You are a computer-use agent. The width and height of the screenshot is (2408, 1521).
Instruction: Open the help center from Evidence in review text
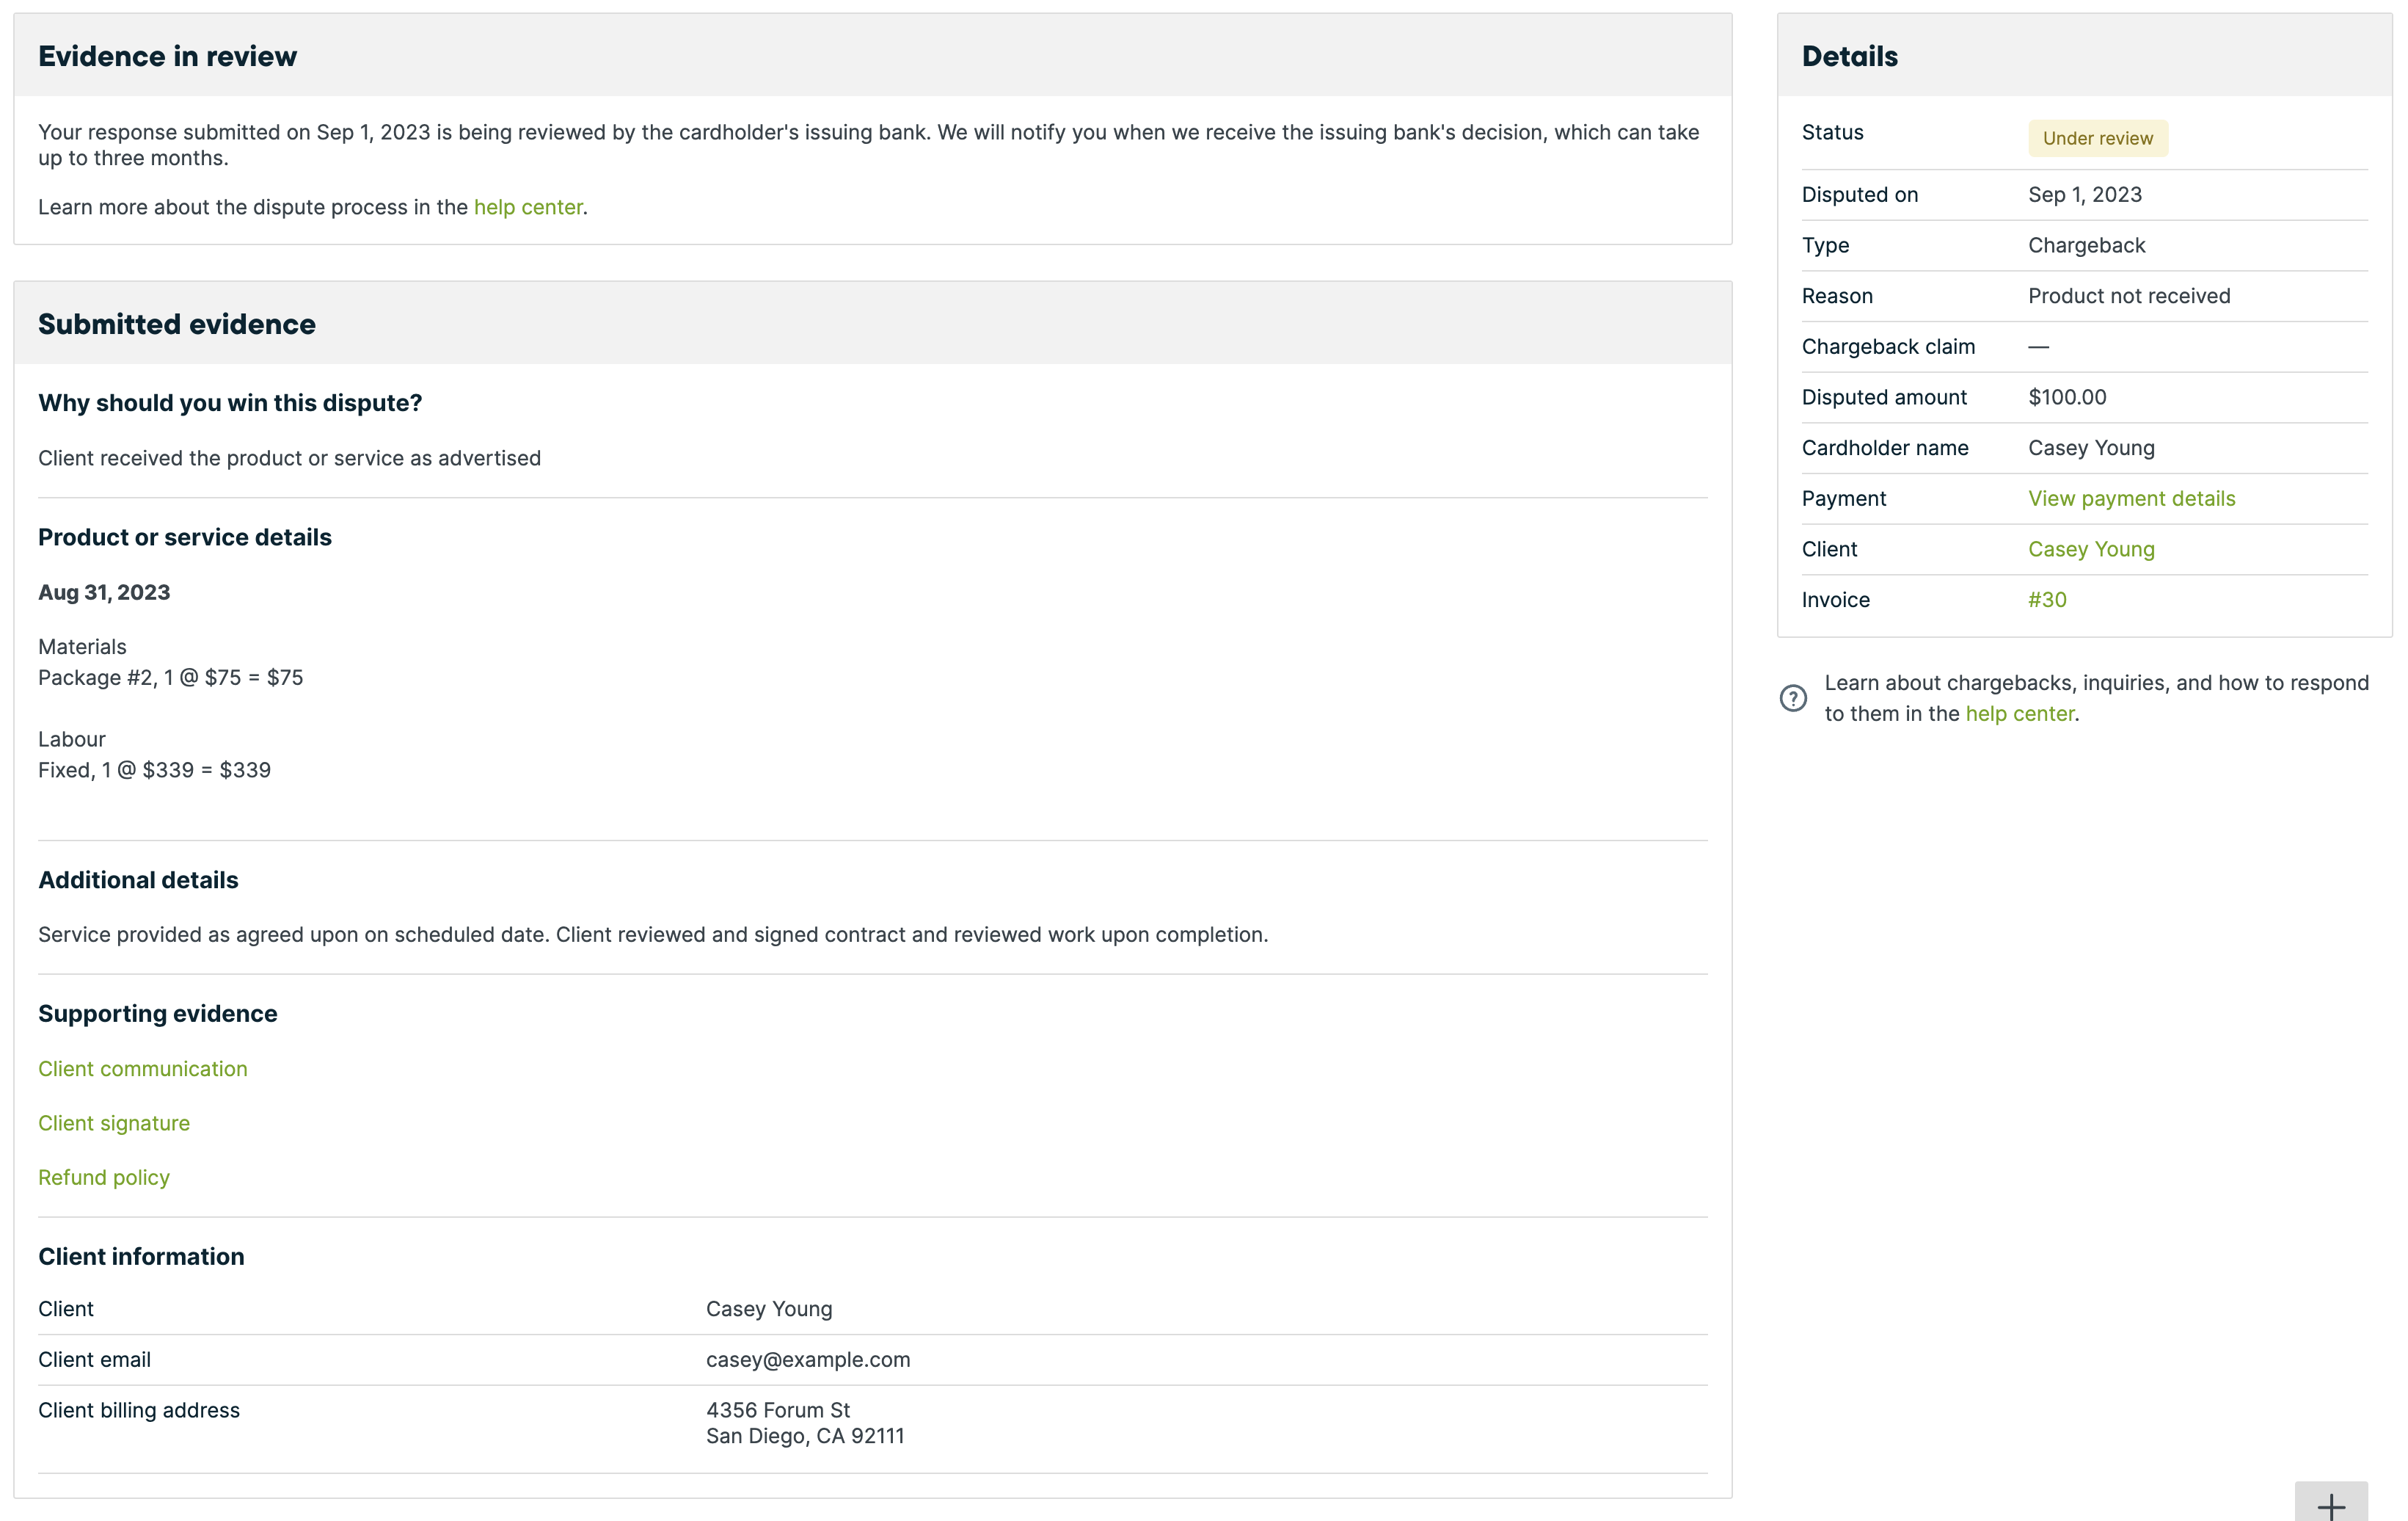click(x=528, y=207)
